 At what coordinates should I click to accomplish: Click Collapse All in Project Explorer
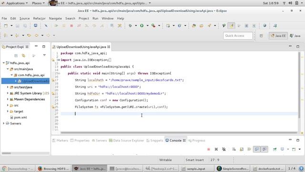(16, 55)
